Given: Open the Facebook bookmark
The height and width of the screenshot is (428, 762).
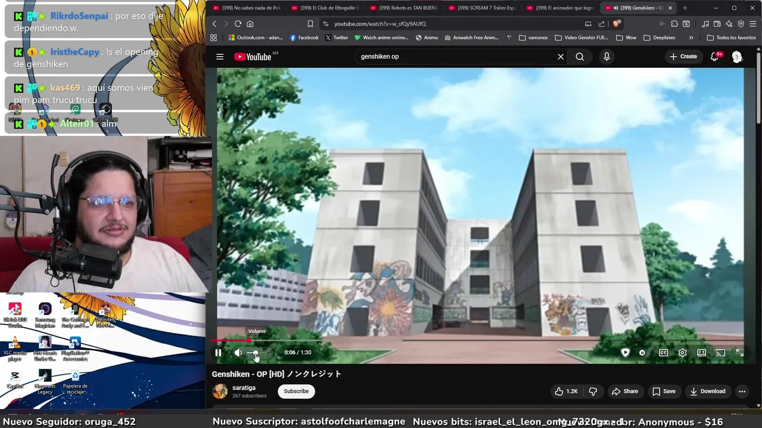Looking at the screenshot, I should (304, 37).
